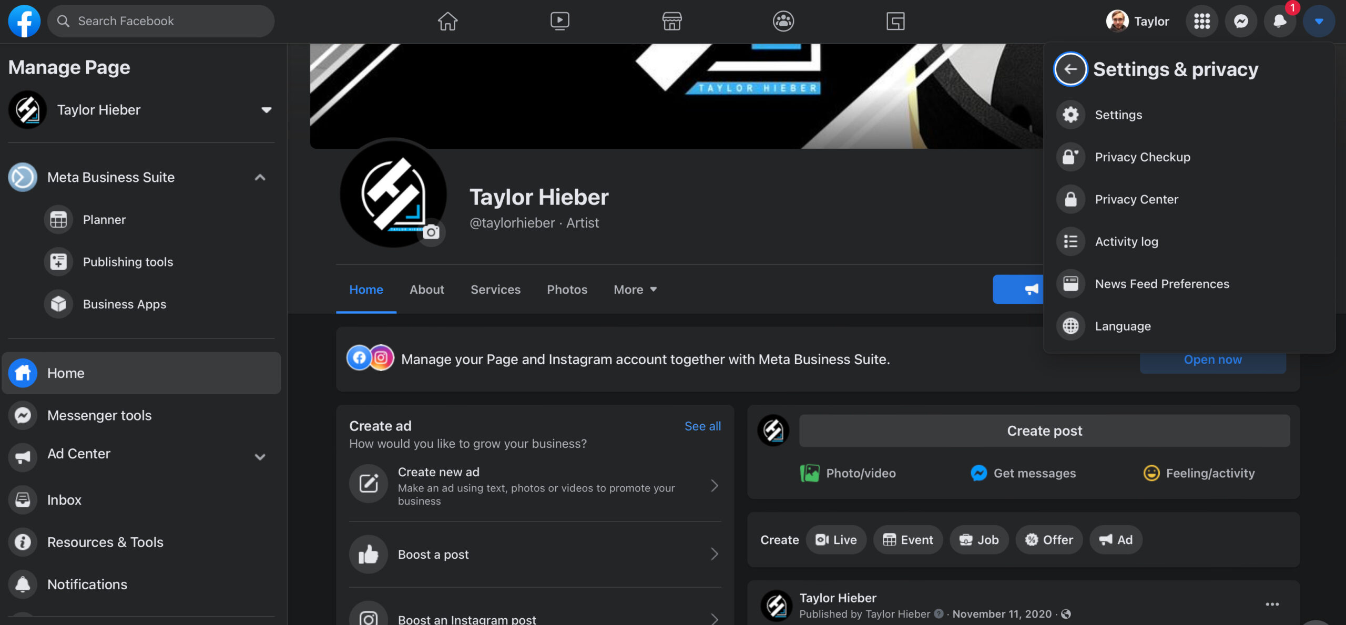Screen dimensions: 1346x625
Task: Click the Taylor Hieber profile icon top right
Action: pos(1117,21)
